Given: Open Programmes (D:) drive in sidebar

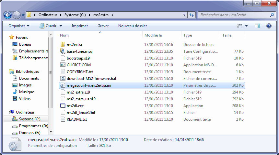Looking at the screenshot, I should (33, 126).
